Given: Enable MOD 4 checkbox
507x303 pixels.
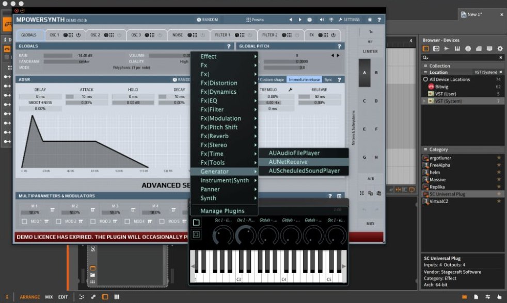Looking at the screenshot, I should [127, 222].
